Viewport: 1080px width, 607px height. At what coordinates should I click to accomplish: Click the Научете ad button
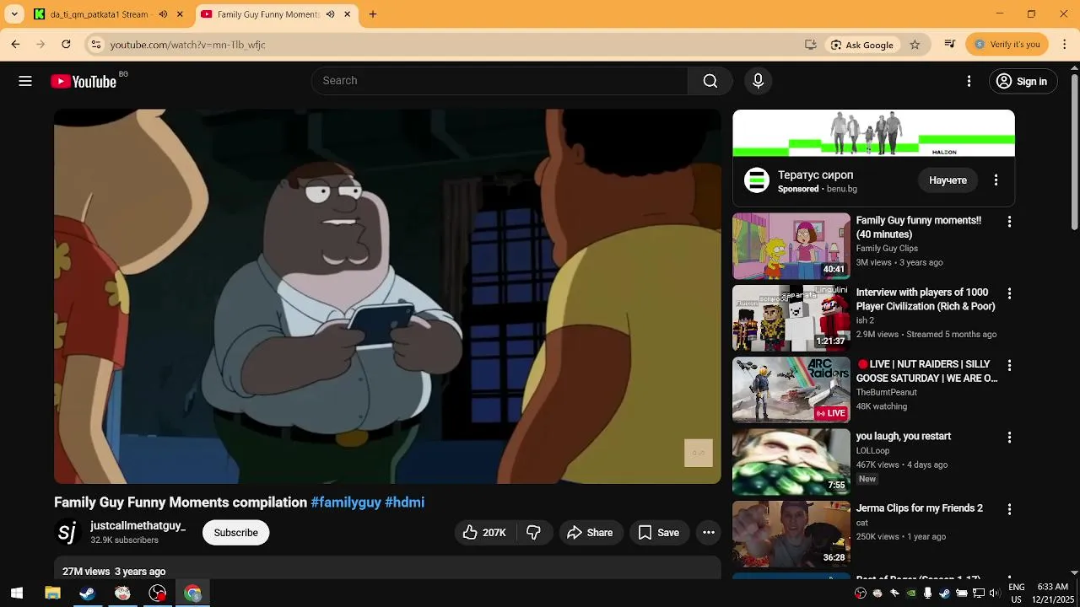click(948, 180)
